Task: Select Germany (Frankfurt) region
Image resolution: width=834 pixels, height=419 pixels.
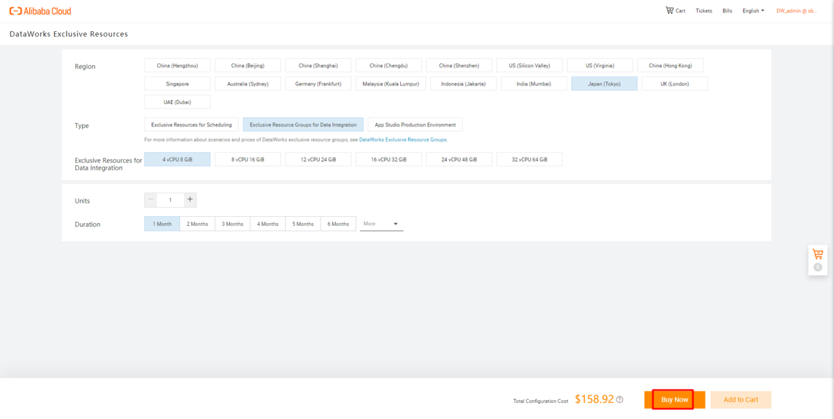Action: click(x=318, y=83)
